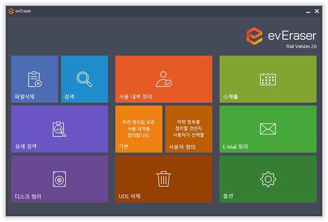
Task: Select the 사용자 정의 cleanup tile
Action: pos(188,129)
